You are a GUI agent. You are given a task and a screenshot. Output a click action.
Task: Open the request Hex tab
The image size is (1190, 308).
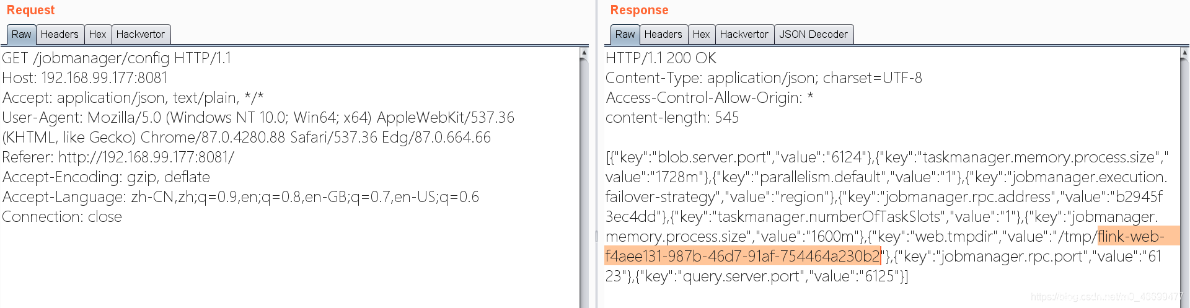(97, 35)
